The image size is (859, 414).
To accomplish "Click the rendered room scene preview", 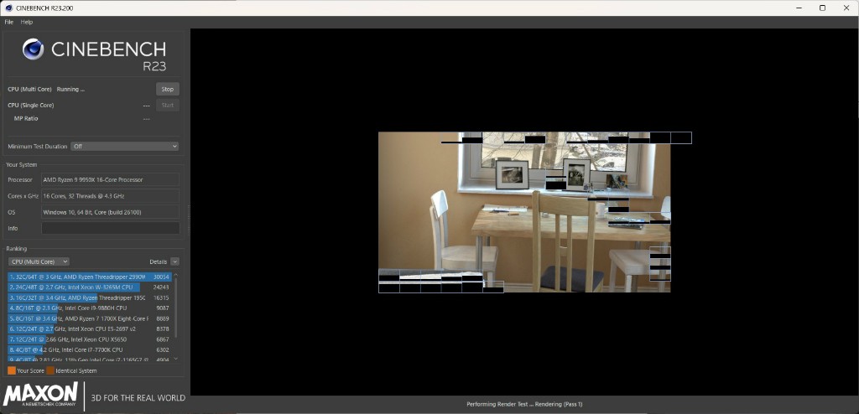I will click(x=524, y=212).
